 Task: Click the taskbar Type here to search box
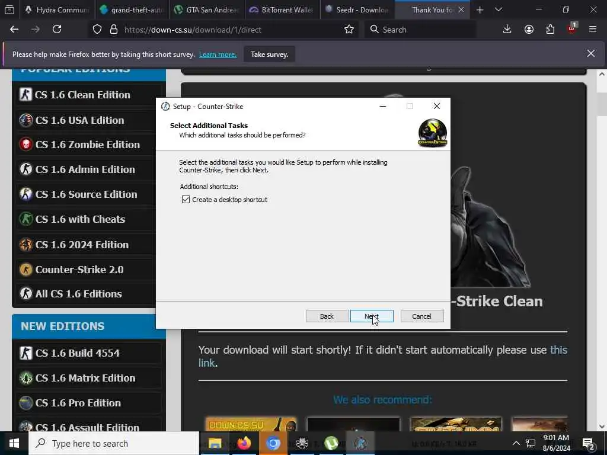(114, 443)
